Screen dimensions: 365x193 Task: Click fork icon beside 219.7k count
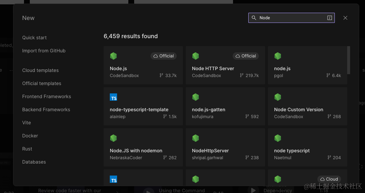click(242, 76)
